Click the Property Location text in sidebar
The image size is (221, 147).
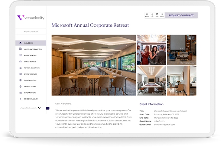pyautogui.click(x=31, y=32)
